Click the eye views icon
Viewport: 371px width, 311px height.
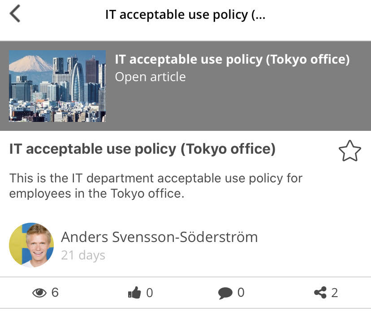pos(39,293)
